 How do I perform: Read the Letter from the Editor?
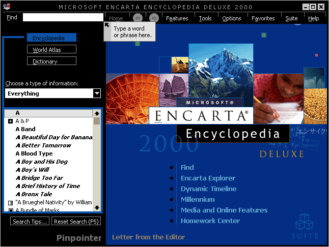[148, 237]
